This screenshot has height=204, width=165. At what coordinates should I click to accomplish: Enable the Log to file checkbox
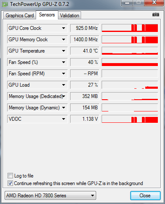[x=10, y=176]
